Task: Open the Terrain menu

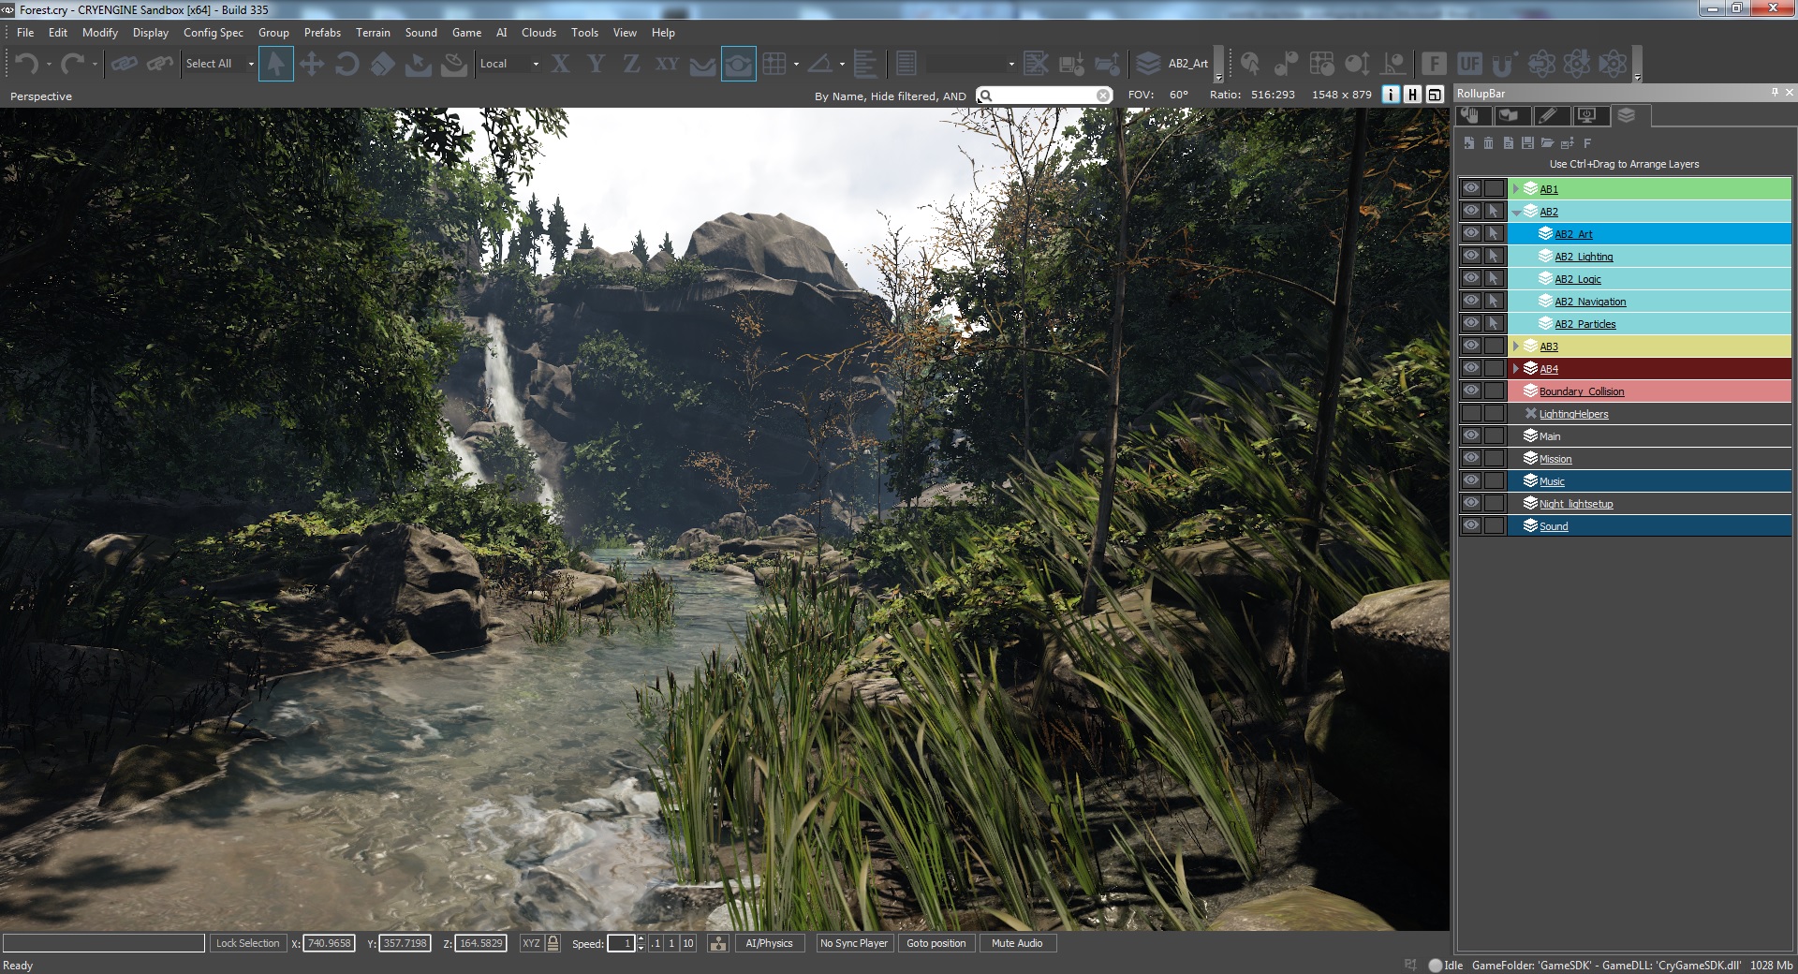Action: 373,32
